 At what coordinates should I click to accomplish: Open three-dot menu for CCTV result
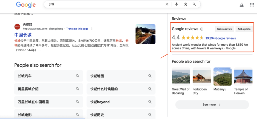pyautogui.click(x=92, y=29)
